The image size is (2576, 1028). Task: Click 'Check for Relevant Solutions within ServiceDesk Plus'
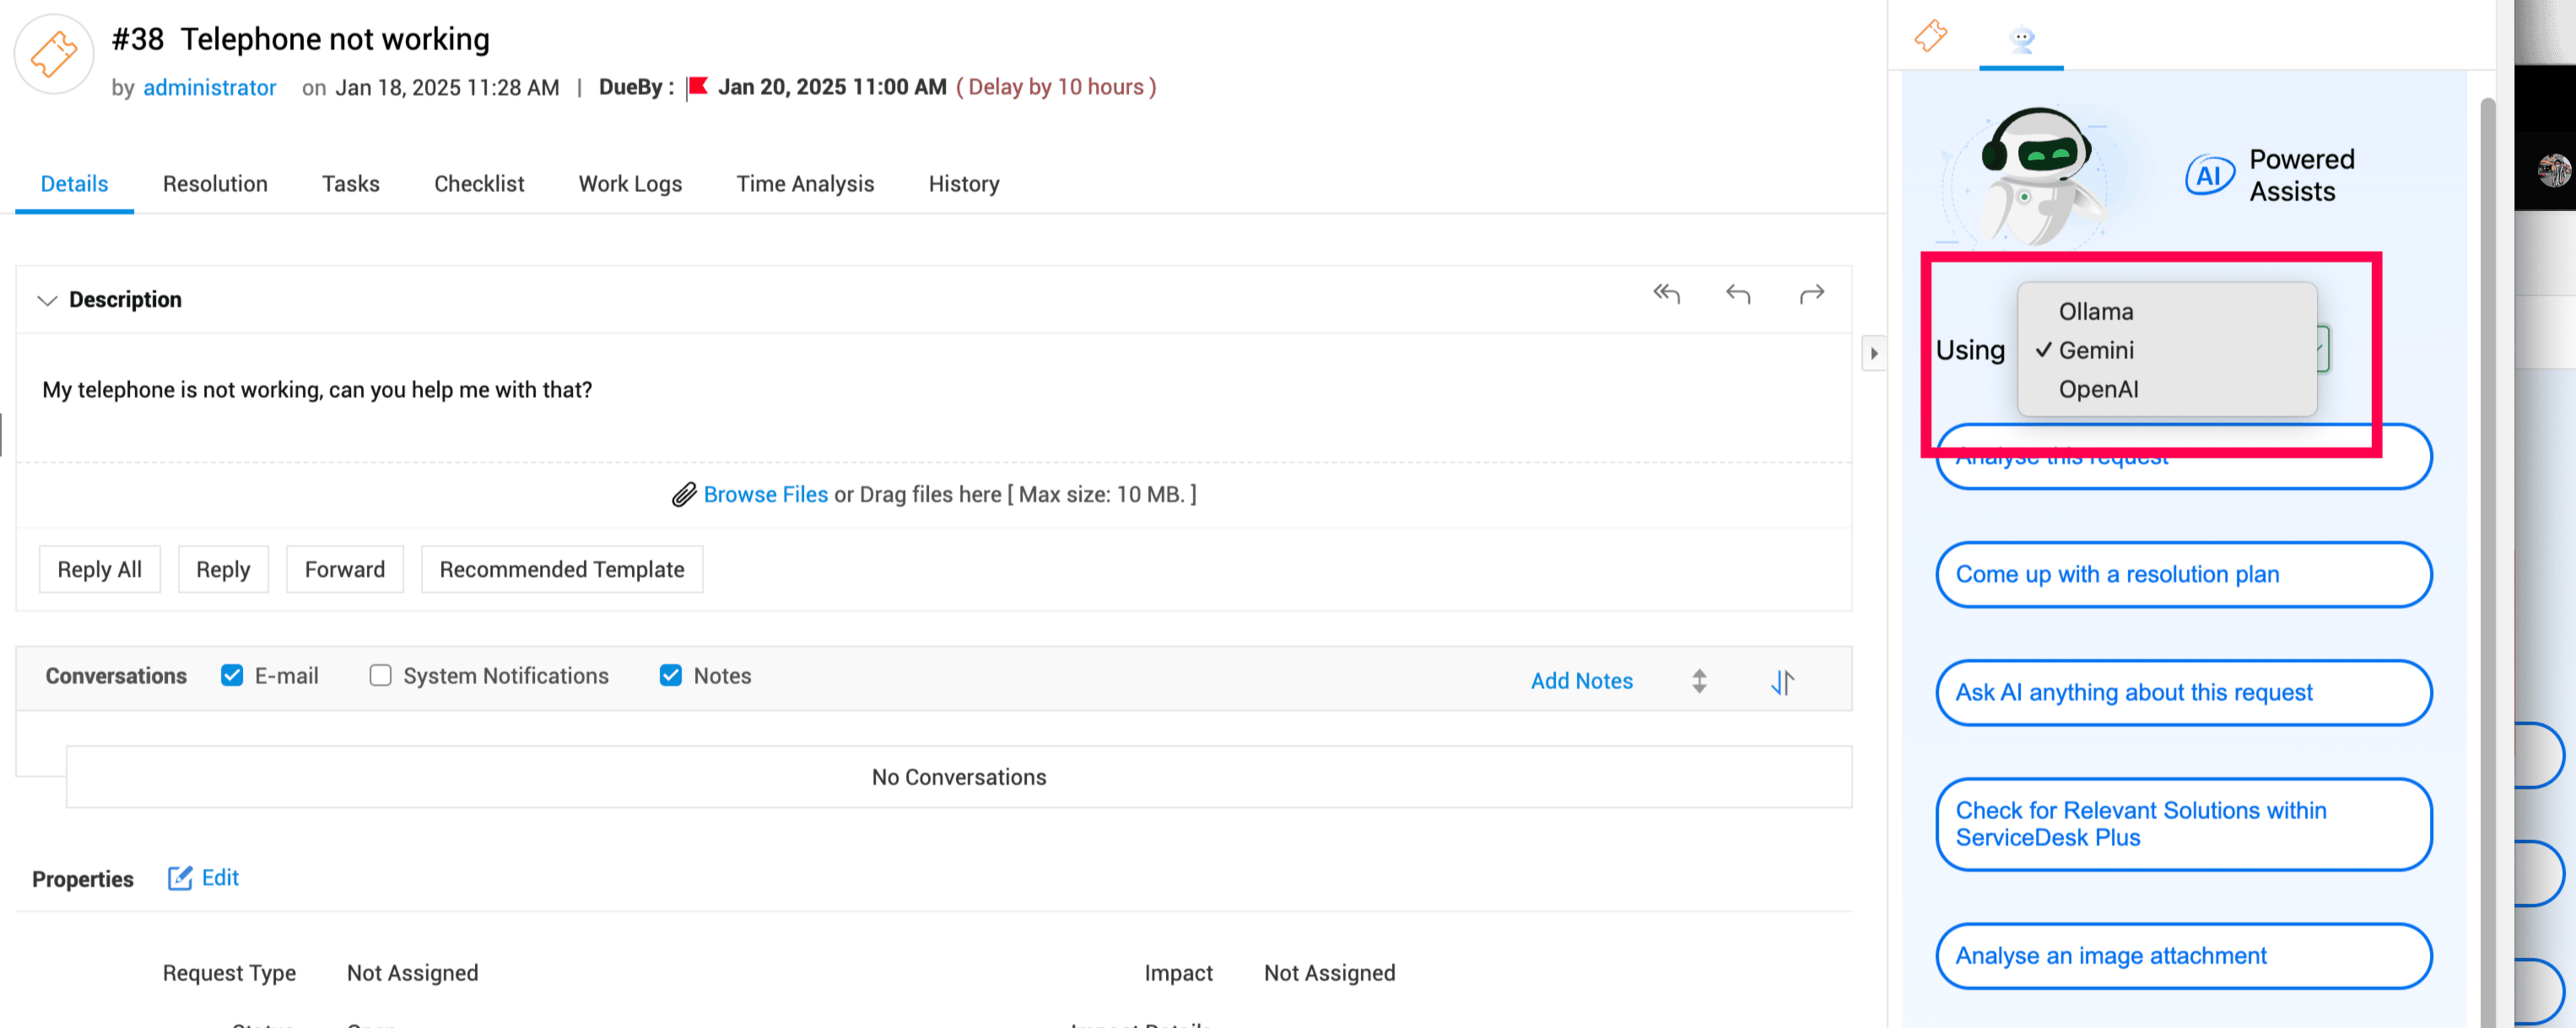pos(2184,824)
